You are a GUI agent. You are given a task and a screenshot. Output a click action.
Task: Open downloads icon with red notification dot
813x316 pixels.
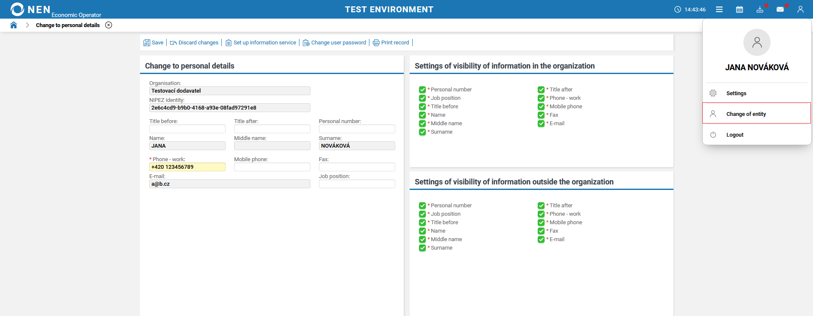(x=760, y=9)
